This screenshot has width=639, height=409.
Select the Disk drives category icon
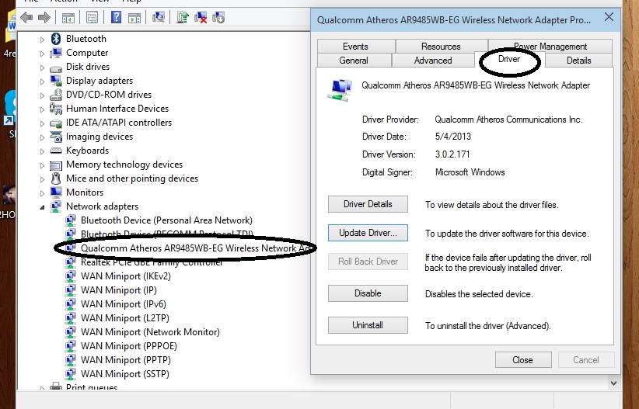(55, 68)
